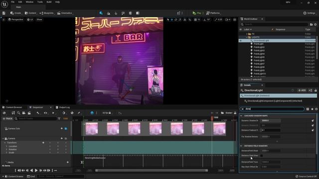Open the Help menu
Screen dimensions: 319x179
pyautogui.click(x=57, y=2)
